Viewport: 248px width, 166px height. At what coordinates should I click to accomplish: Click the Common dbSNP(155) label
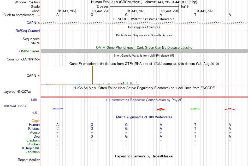coord(23,59)
